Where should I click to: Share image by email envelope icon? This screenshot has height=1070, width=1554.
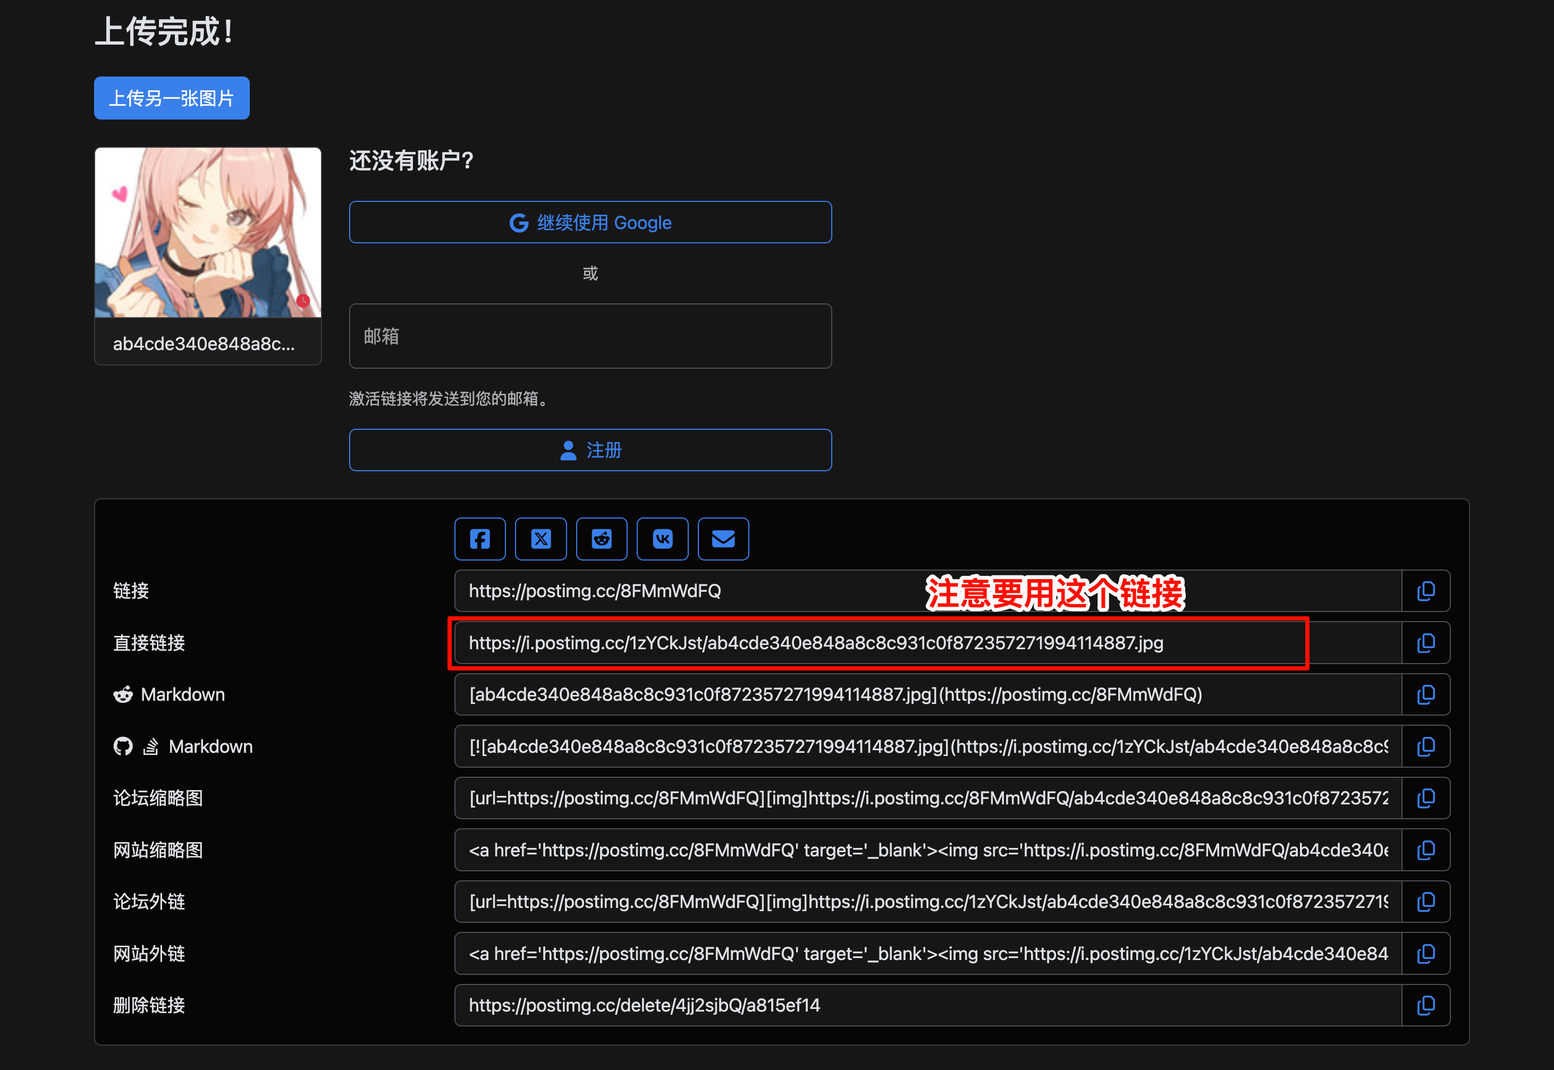pos(723,538)
